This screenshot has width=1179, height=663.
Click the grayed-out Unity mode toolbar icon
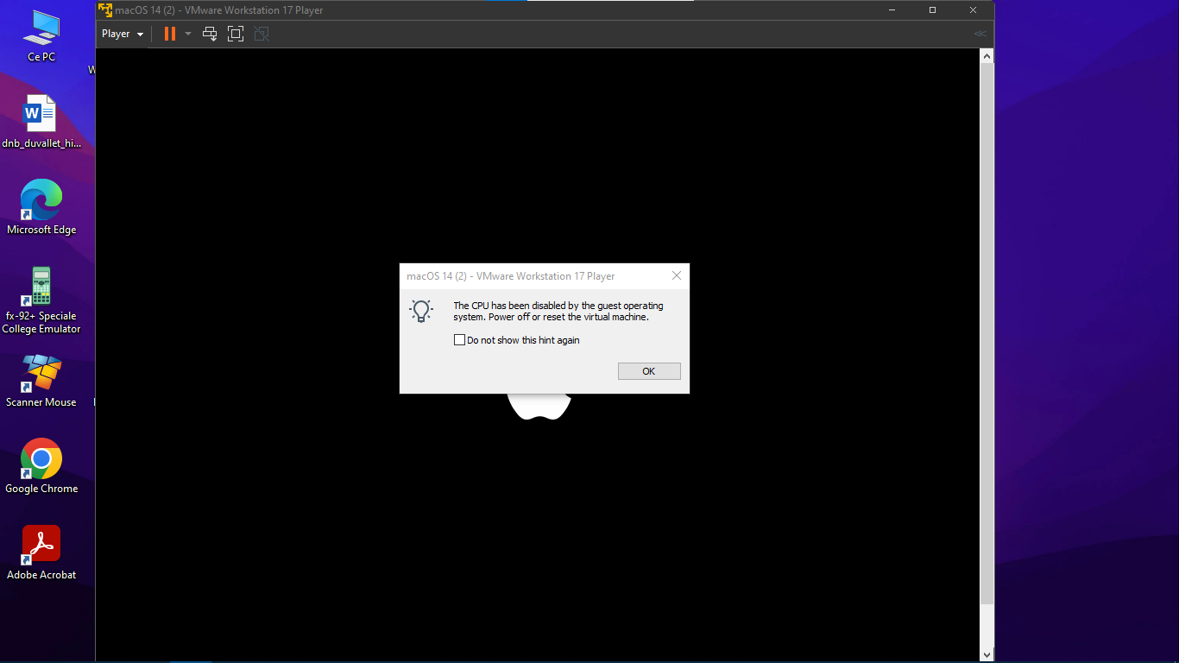pyautogui.click(x=262, y=34)
